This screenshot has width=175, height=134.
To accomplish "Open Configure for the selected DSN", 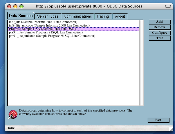I will point(159,33).
